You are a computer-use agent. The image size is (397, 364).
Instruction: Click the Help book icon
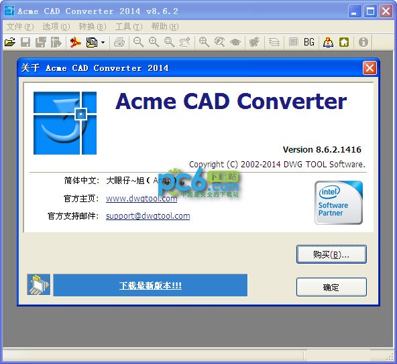click(328, 42)
